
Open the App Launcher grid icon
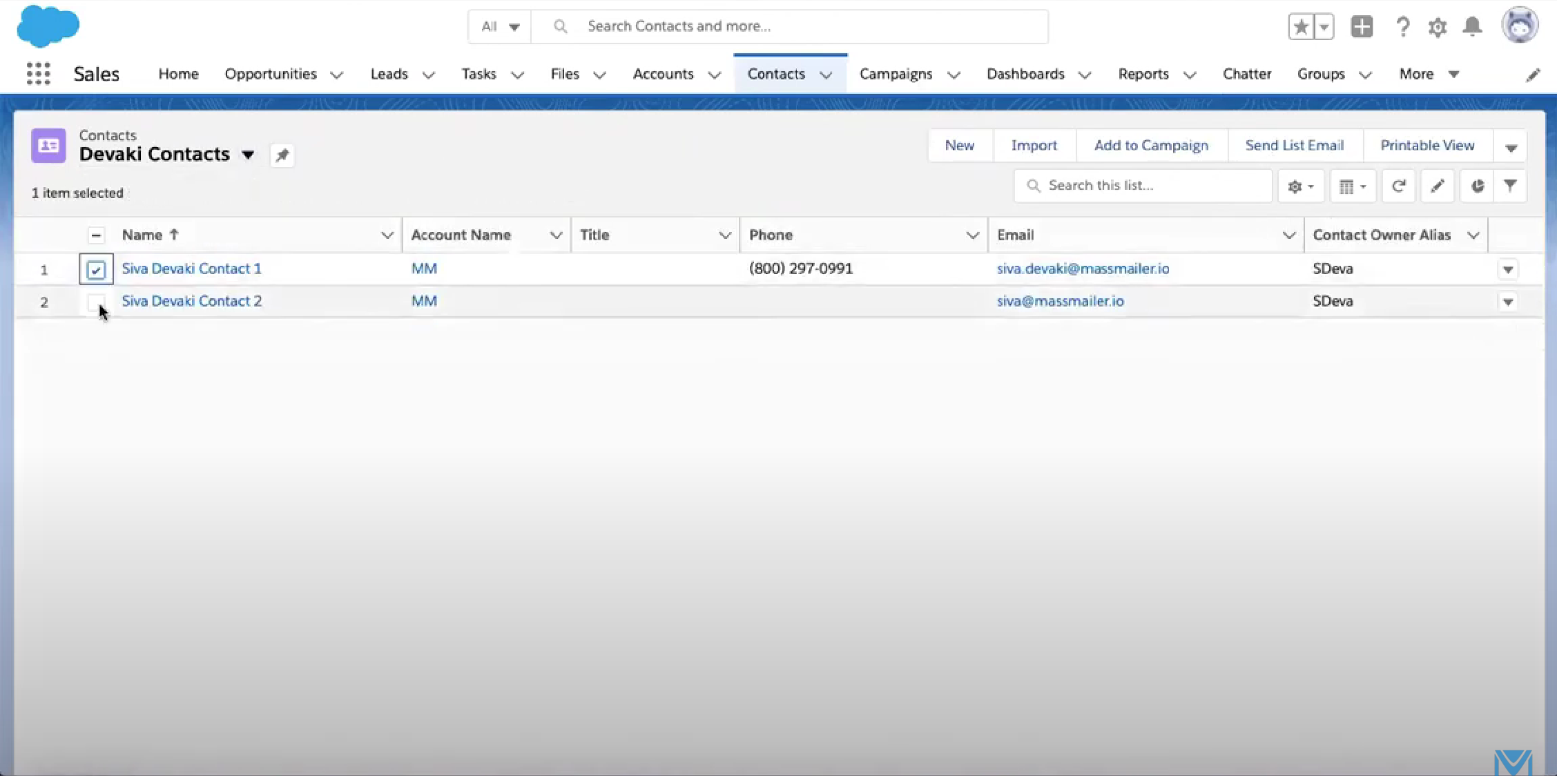(x=39, y=73)
